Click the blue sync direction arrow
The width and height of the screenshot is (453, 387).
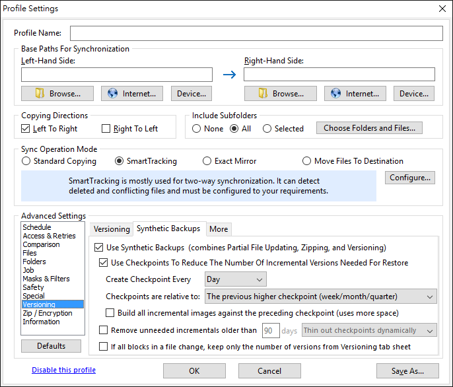tap(229, 75)
